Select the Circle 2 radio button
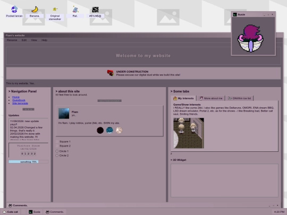The width and height of the screenshot is (287, 215). tap(57, 156)
